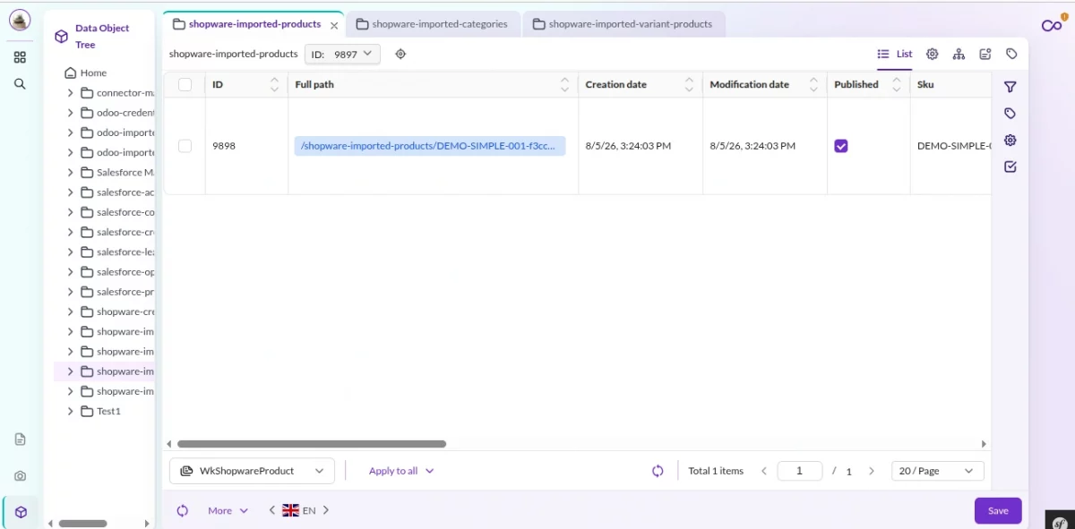Open the search magnifier in left sidebar
This screenshot has width=1075, height=529.
[x=20, y=84]
